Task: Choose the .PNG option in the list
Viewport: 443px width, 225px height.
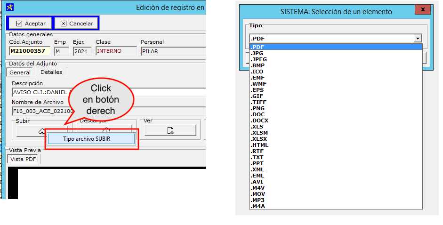Action: pos(258,108)
